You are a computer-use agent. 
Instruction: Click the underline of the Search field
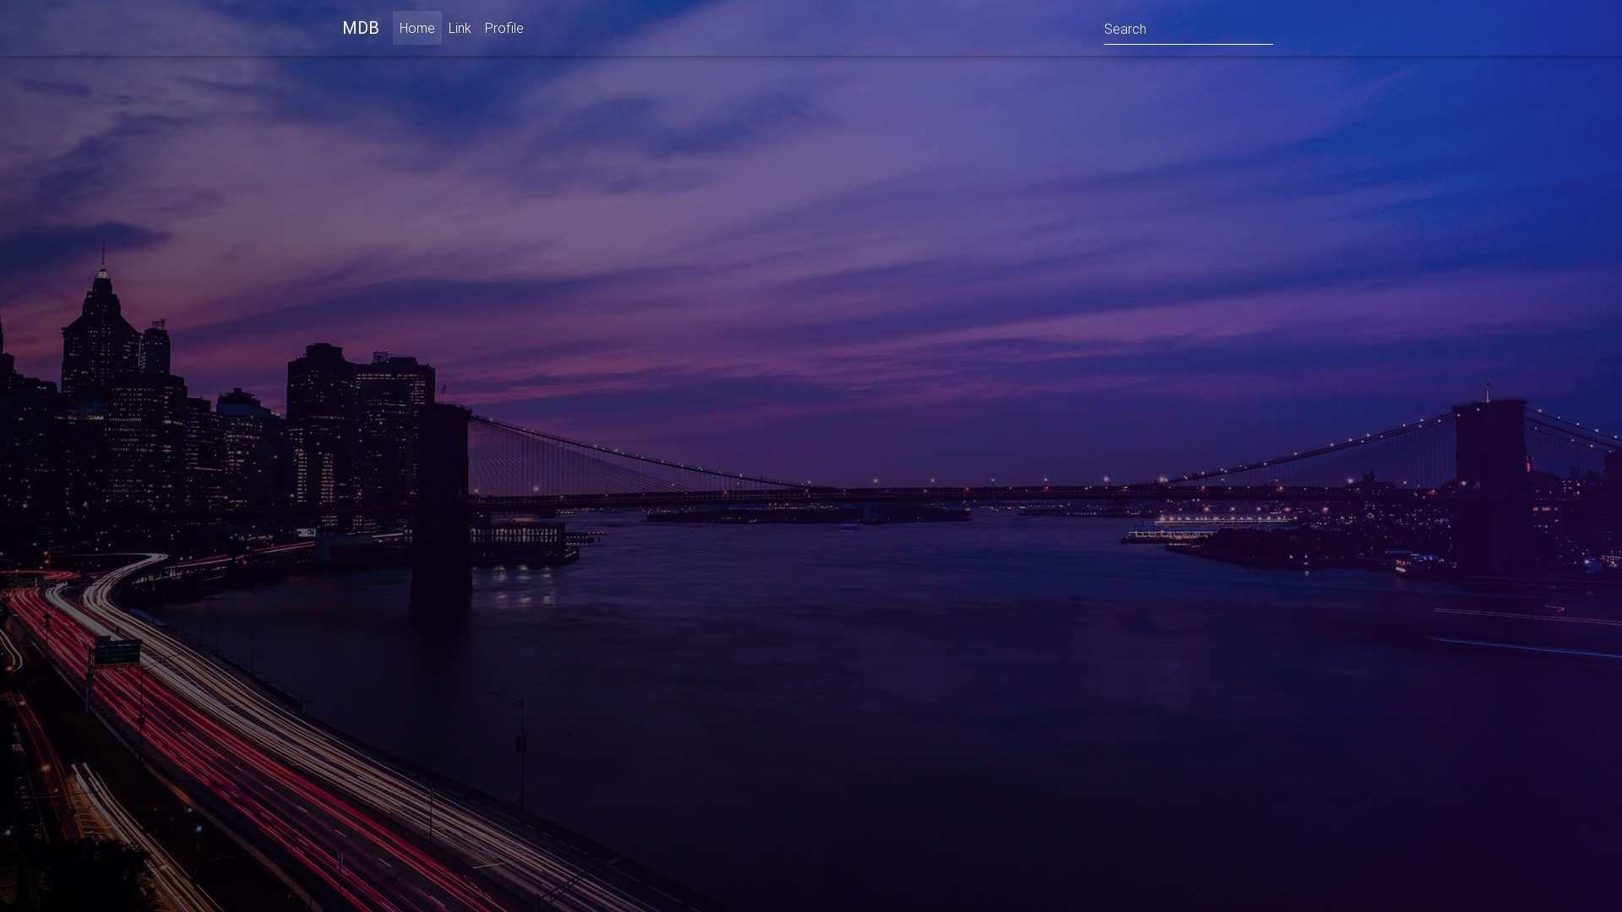click(1187, 44)
